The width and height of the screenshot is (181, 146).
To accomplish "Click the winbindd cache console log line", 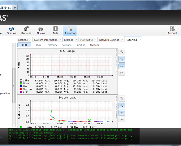I will [x=70, y=131].
